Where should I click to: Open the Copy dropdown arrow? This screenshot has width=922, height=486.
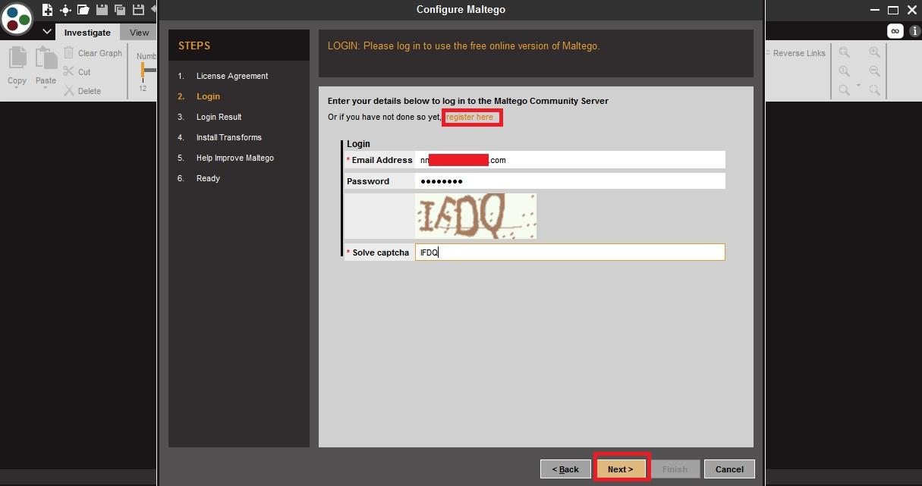pyautogui.click(x=17, y=89)
